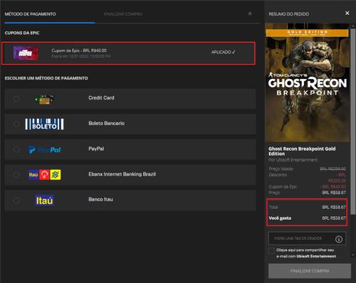Open the Finalizar Compra tab
The image size is (356, 283).
pos(123,14)
